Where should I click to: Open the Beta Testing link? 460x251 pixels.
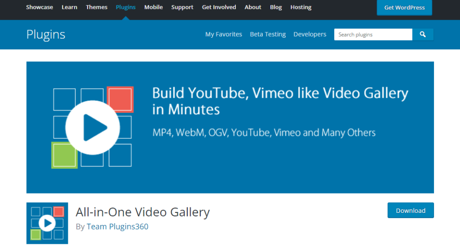268,34
